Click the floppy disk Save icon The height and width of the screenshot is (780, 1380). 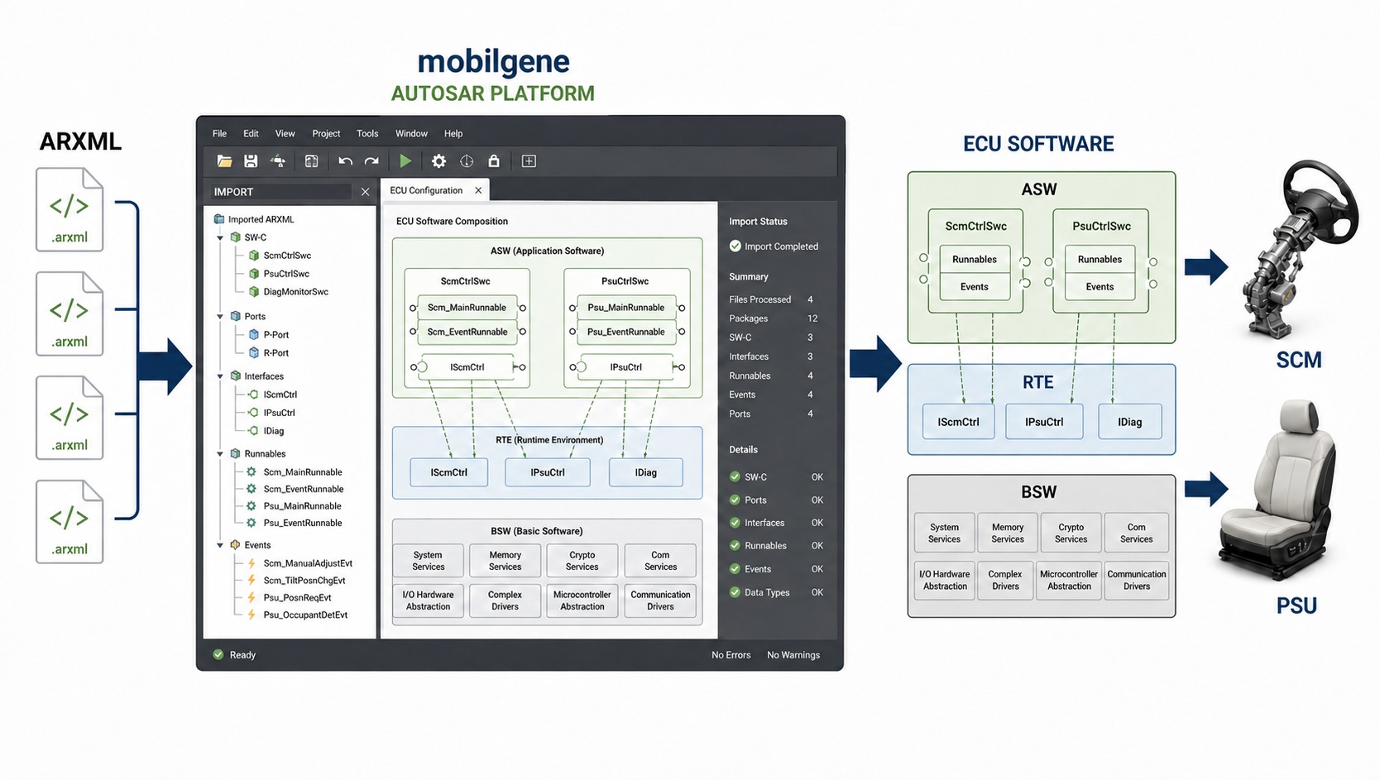point(251,161)
